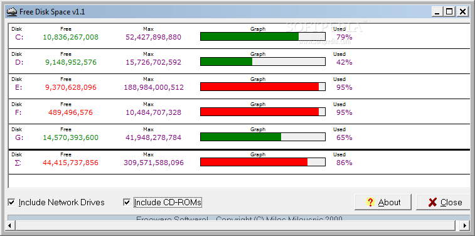
Task: Click free space value 489,496,576
Action: click(70, 113)
